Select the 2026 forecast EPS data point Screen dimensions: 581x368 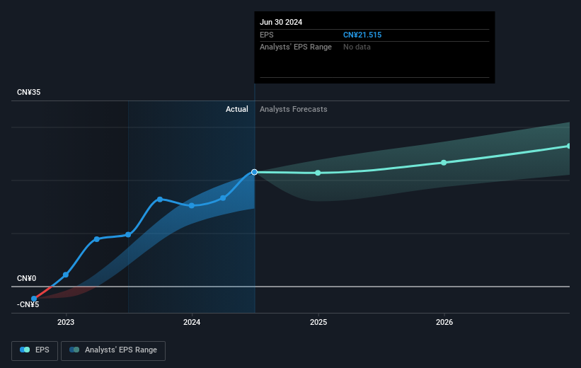click(x=444, y=162)
